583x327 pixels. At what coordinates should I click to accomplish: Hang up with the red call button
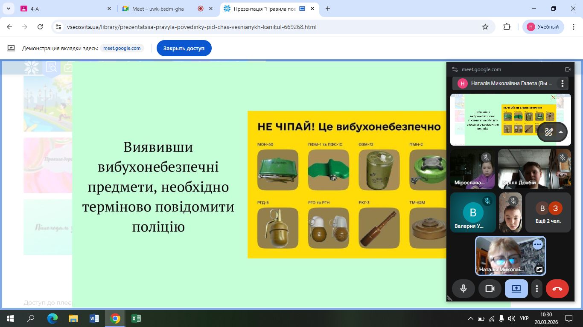click(x=557, y=289)
